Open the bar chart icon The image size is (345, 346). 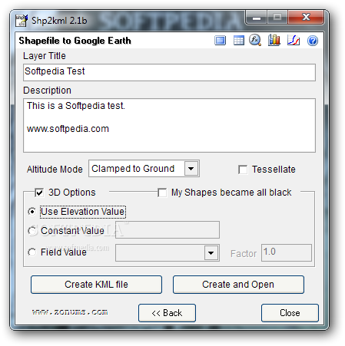[274, 40]
